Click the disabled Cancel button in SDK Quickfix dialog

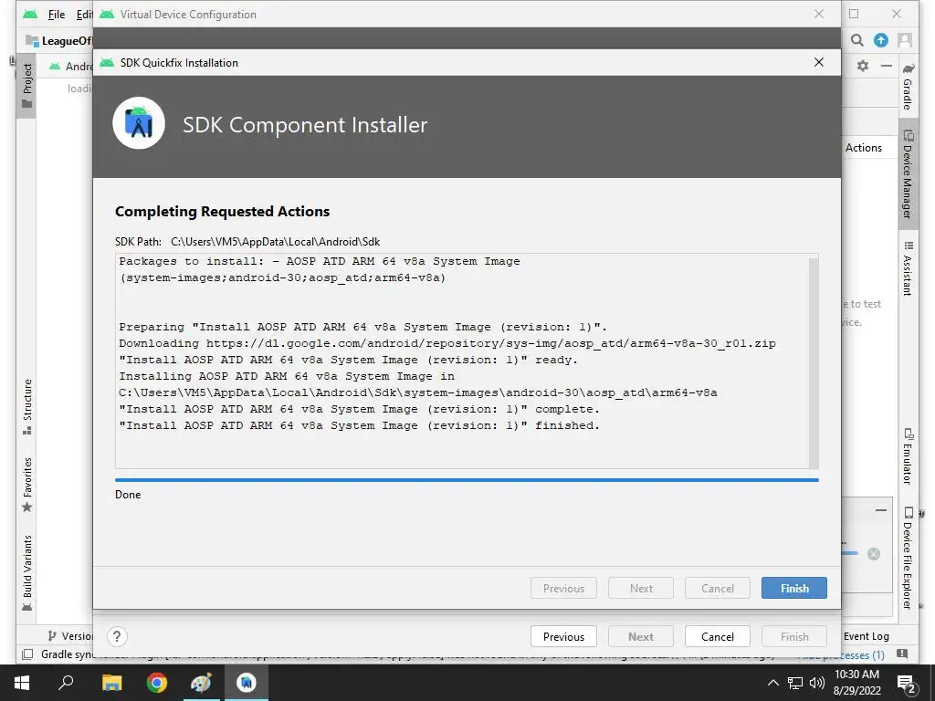pyautogui.click(x=718, y=589)
